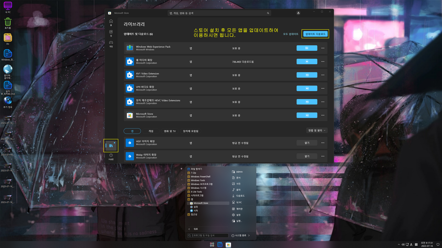Viewport: 442px width, 248px height.
Task: Stop the HEVC Video Extensions download
Action: 307,102
